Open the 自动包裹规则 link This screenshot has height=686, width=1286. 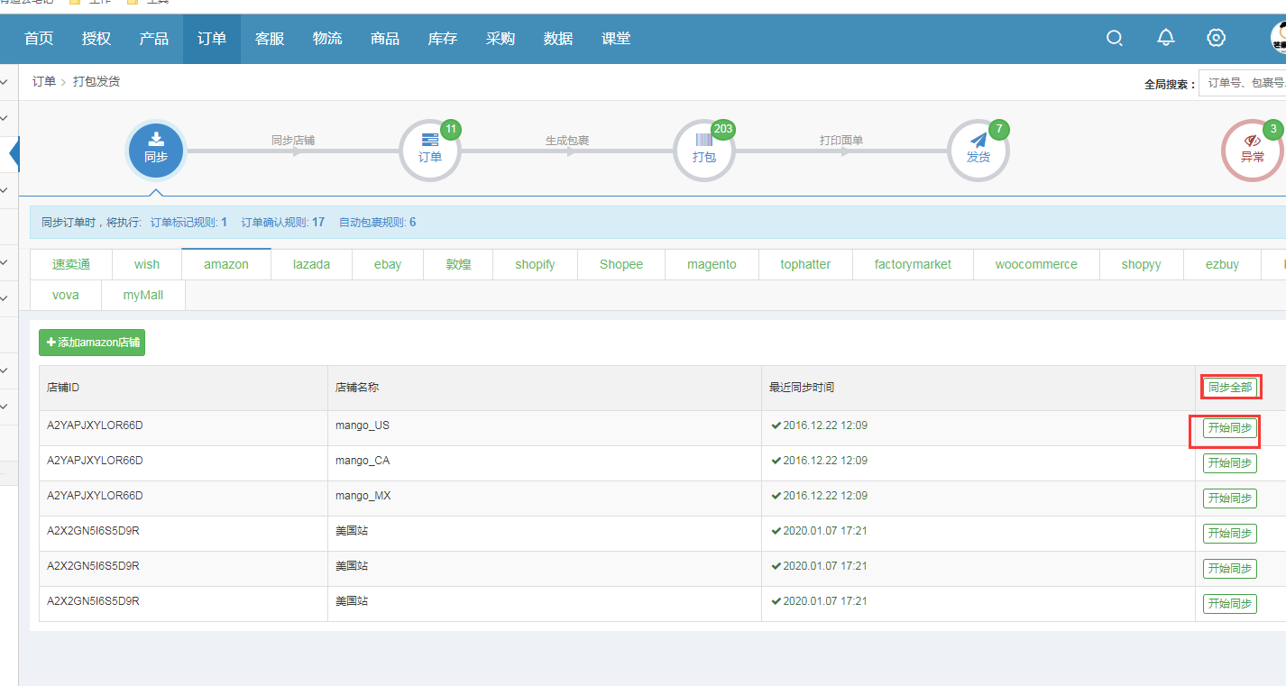click(x=378, y=222)
